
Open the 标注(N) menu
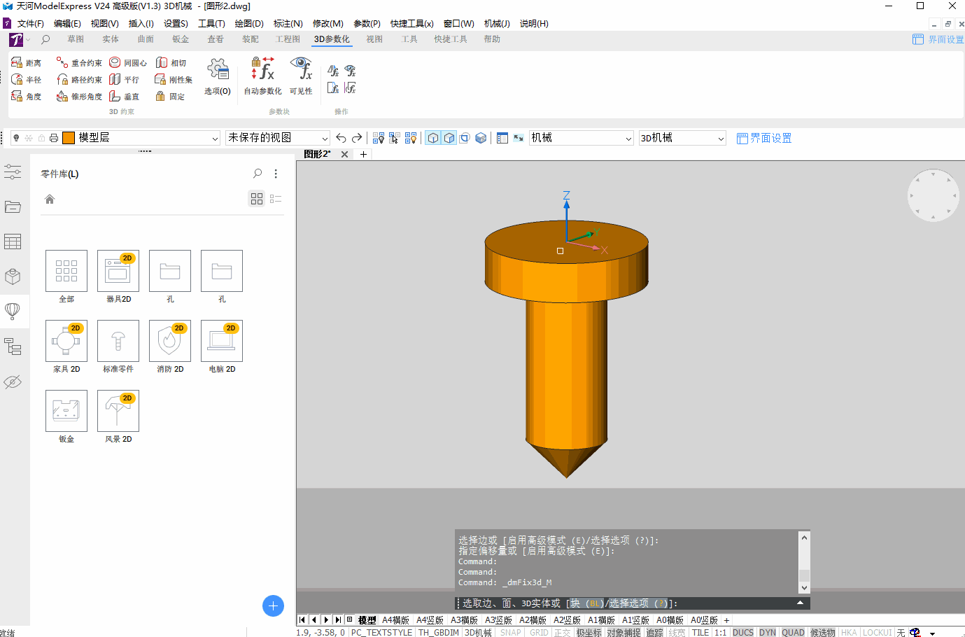click(288, 23)
